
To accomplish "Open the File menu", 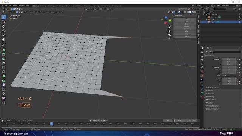I will point(6,6).
